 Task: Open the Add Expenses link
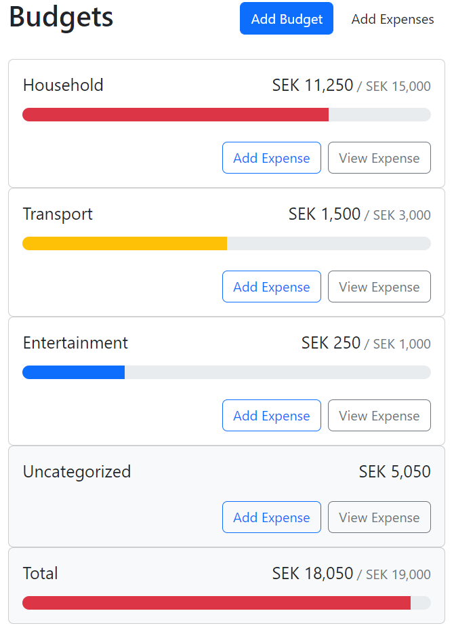tap(392, 19)
